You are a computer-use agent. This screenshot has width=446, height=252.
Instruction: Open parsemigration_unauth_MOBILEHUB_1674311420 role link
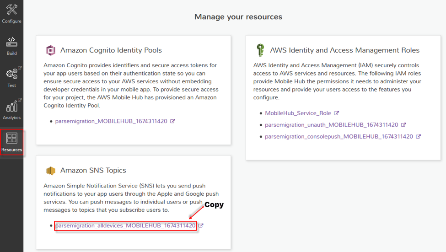[x=331, y=125]
